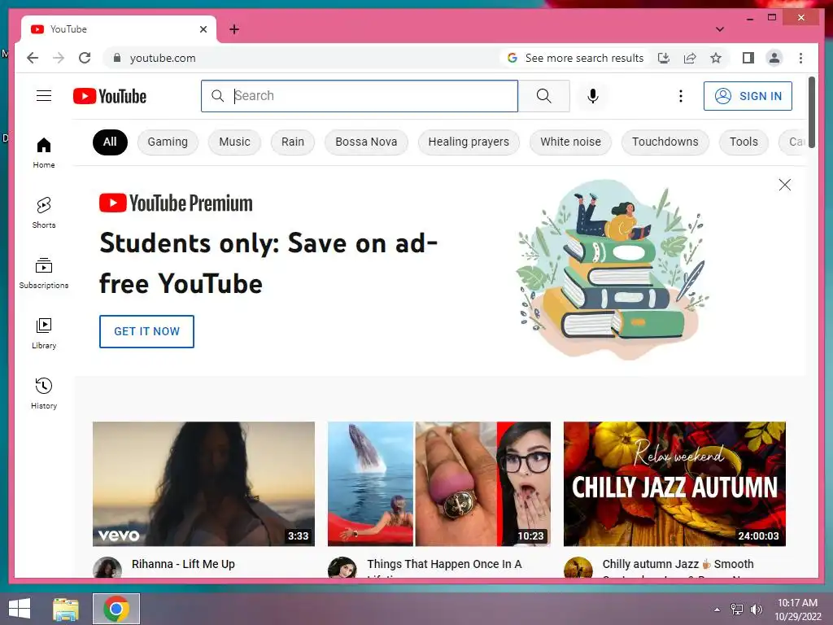Select the Gaming filter chip
Screen dimensions: 833x625
[x=168, y=142]
